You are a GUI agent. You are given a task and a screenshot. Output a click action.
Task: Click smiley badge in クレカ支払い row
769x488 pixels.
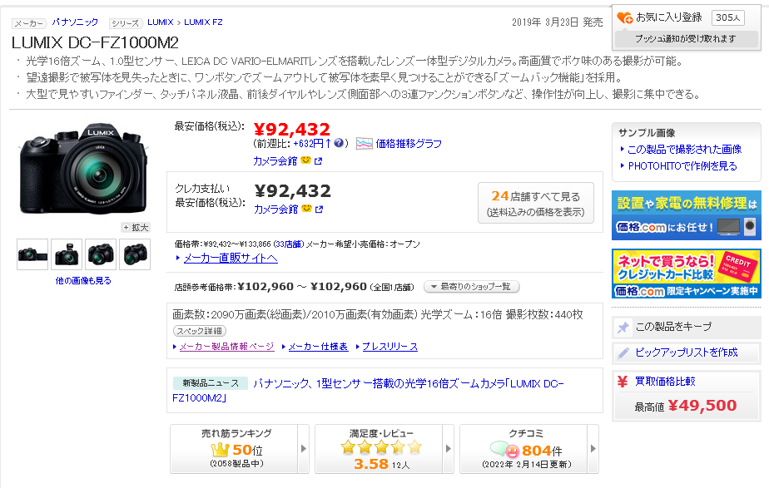(x=306, y=209)
